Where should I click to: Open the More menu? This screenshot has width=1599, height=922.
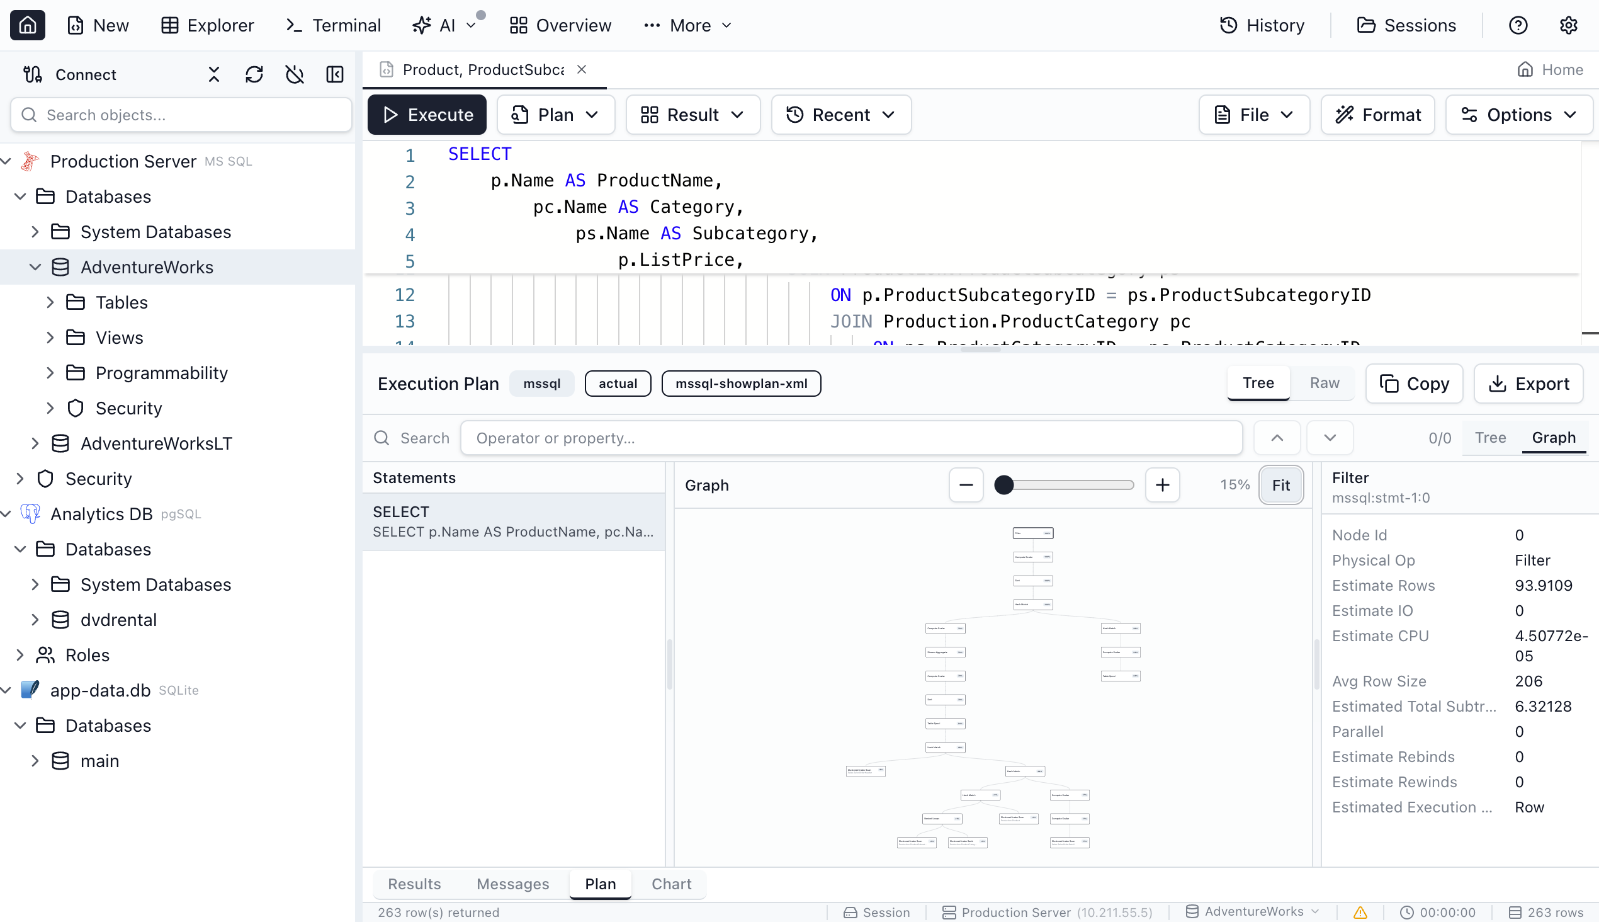click(x=687, y=25)
